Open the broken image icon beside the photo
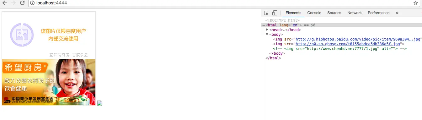The image size is (422, 120). [x=100, y=103]
